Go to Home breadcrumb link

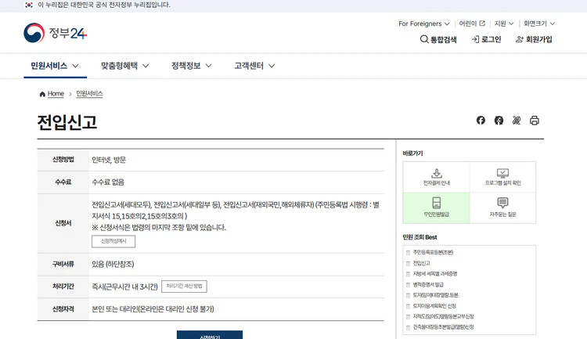52,94
